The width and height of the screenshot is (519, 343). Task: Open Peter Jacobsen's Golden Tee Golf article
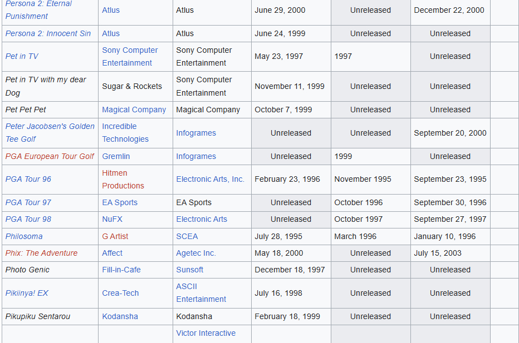[x=50, y=132]
